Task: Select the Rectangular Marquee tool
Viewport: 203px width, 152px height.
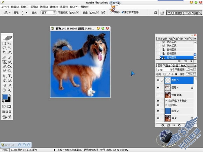Action: [x=4, y=44]
